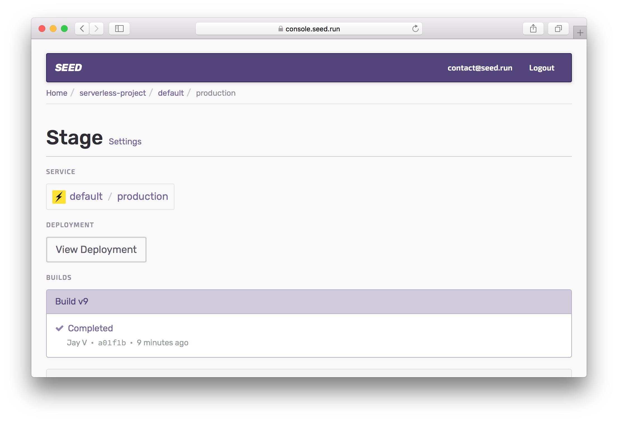Image resolution: width=618 pixels, height=422 pixels.
Task: Toggle the Safari sidebar icon
Action: tap(119, 29)
